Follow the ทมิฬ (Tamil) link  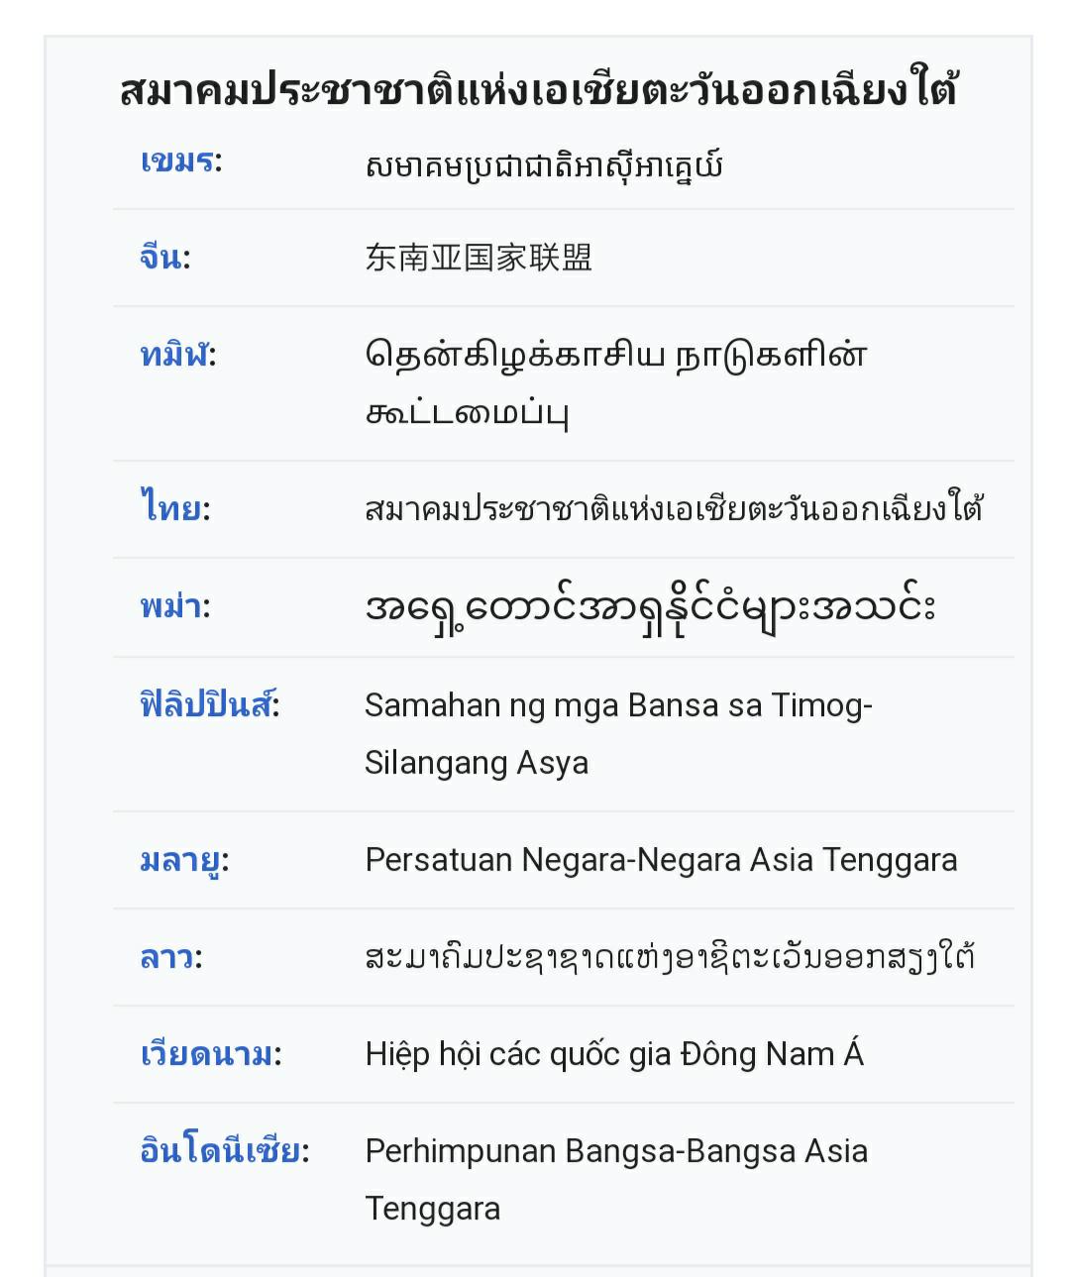click(x=175, y=355)
